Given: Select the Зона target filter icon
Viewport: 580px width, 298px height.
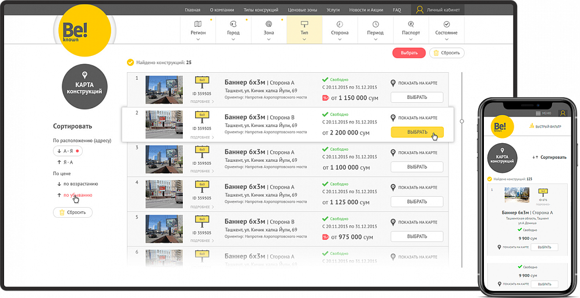Looking at the screenshot, I should [269, 24].
